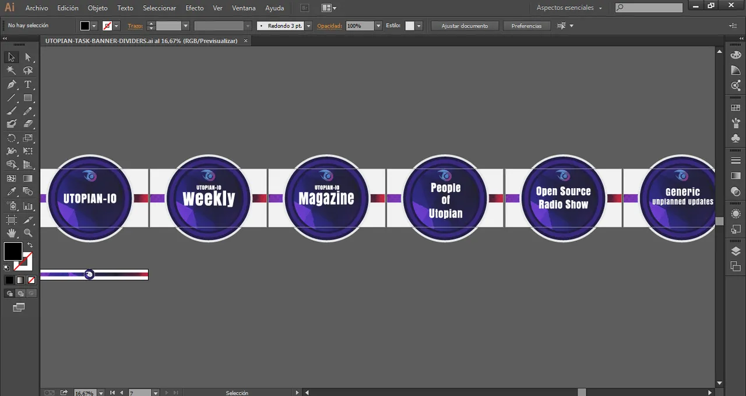Select the Mesh tool
Viewport: 746px width, 396px height.
click(11, 179)
